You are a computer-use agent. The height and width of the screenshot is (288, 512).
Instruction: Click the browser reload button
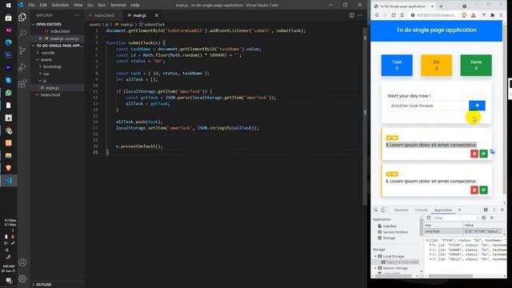pos(394,15)
